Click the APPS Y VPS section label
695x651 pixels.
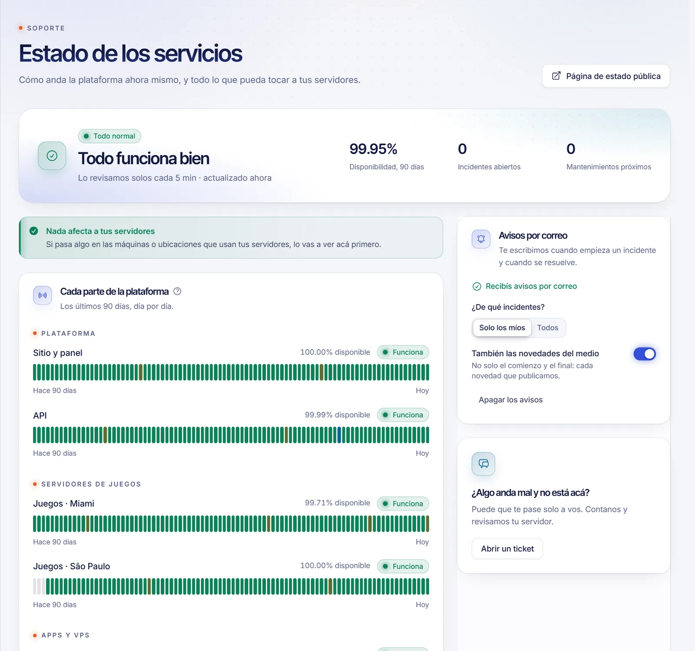[x=66, y=635]
